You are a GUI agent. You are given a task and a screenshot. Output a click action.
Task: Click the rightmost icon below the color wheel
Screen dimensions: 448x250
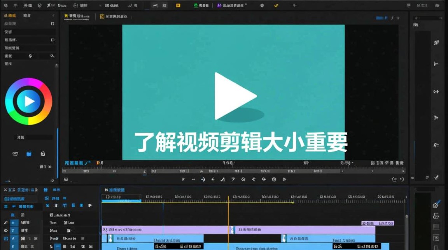click(x=43, y=154)
